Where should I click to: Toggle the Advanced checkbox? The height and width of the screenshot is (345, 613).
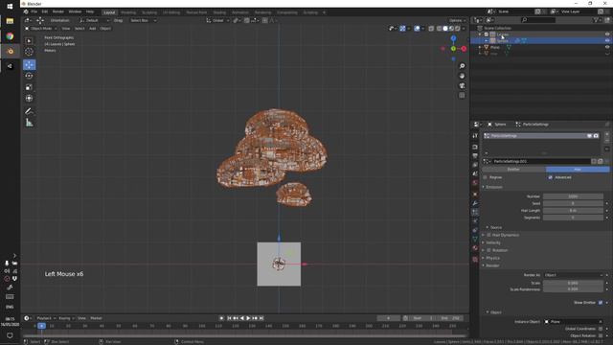[551, 177]
